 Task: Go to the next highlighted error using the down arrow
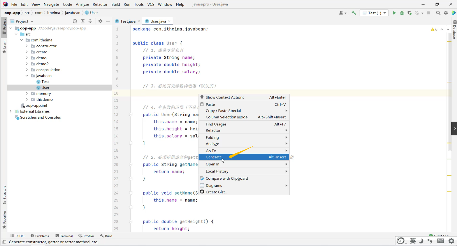[448, 29]
